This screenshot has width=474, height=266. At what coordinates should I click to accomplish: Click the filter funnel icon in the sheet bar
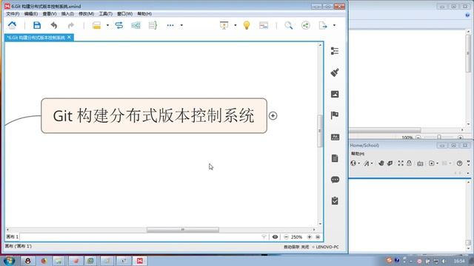tap(264, 237)
